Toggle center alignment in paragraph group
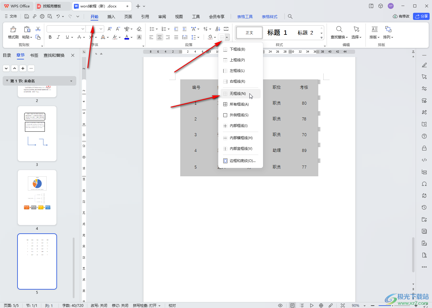Viewport: 432px width, 308px height. point(160,37)
